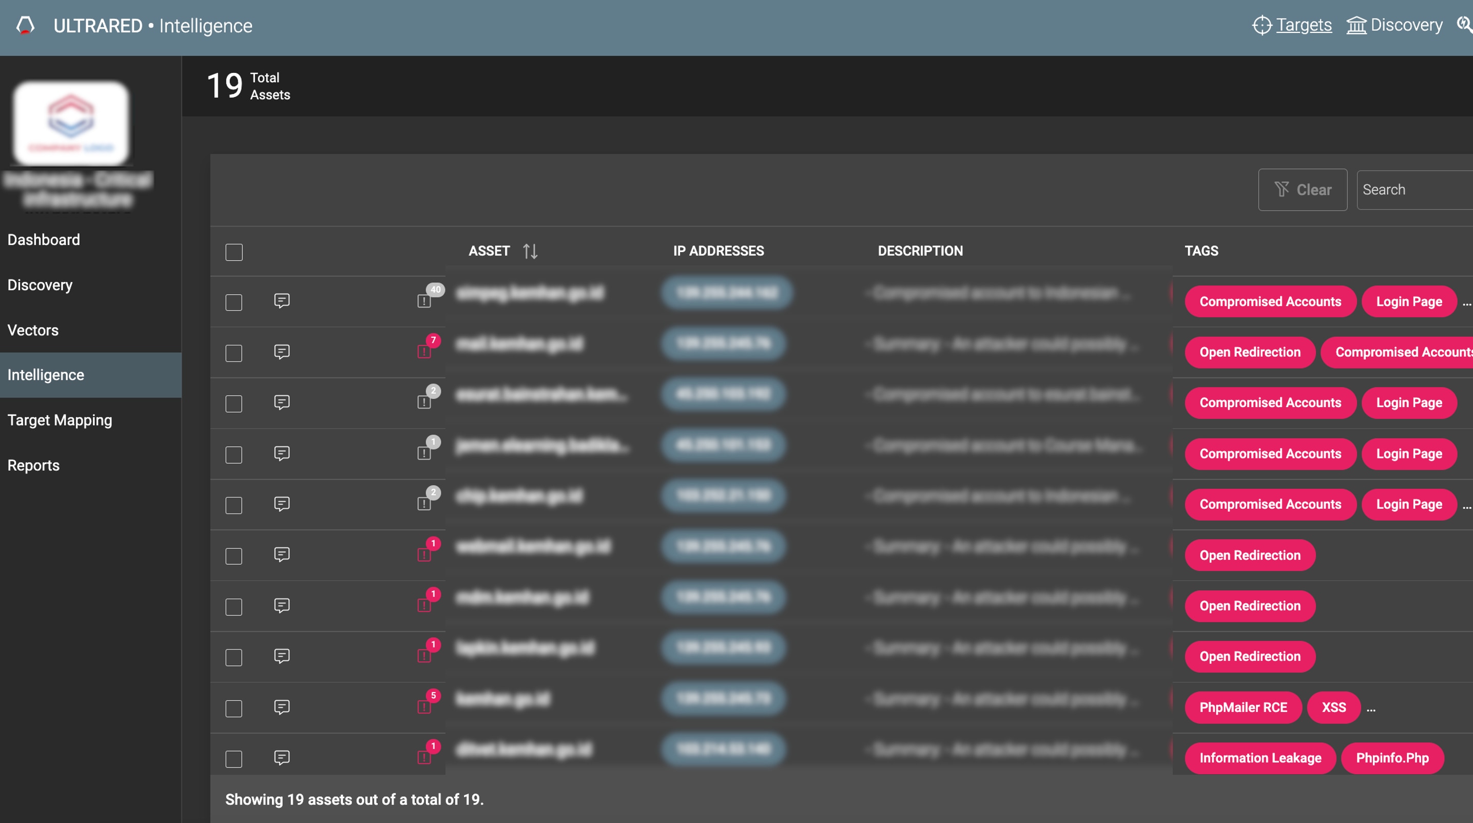Open alert icon in third row
This screenshot has width=1473, height=823.
[424, 402]
